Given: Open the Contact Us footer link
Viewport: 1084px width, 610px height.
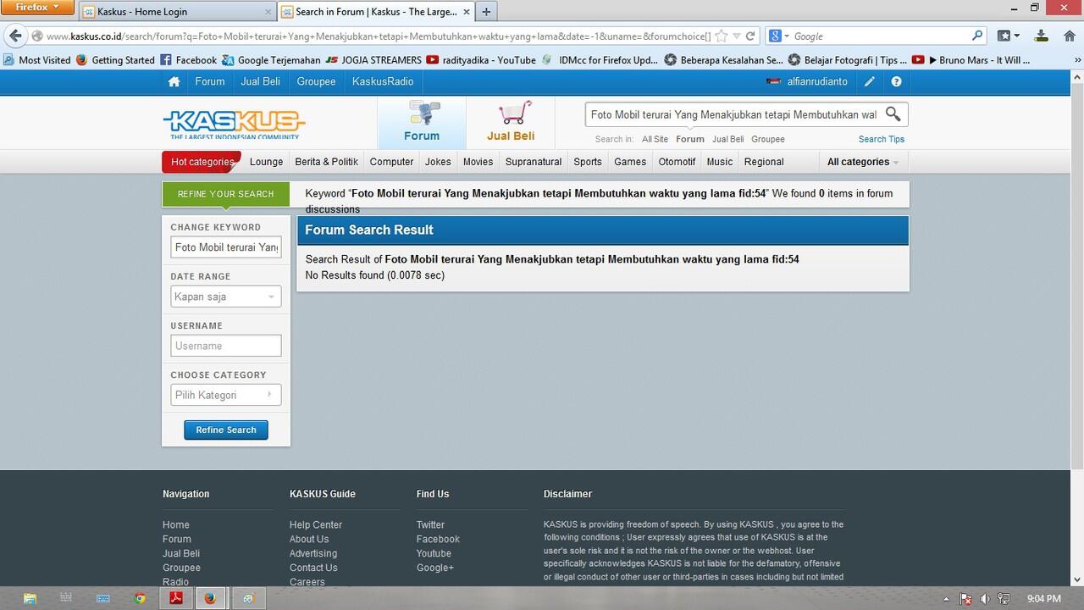Looking at the screenshot, I should tap(313, 568).
